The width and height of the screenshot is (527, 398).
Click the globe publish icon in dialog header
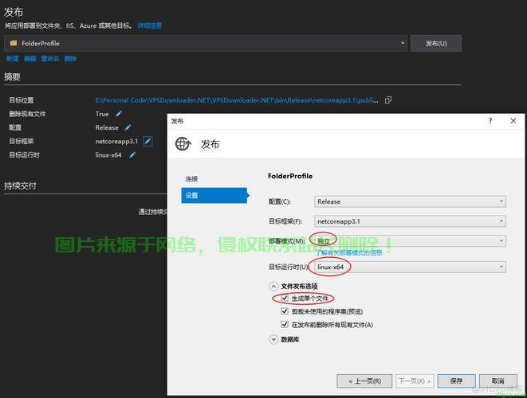(183, 144)
